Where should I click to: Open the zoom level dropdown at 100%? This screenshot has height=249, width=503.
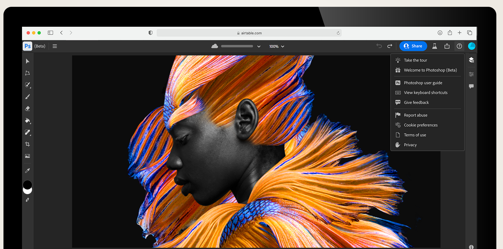pos(276,46)
